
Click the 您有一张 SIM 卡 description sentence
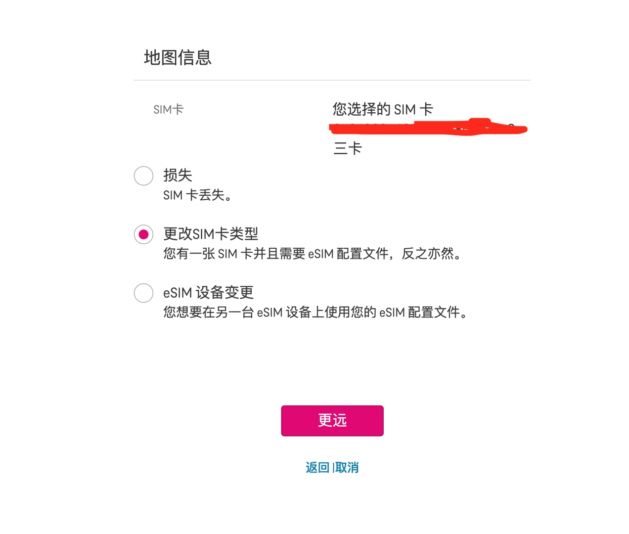(313, 254)
